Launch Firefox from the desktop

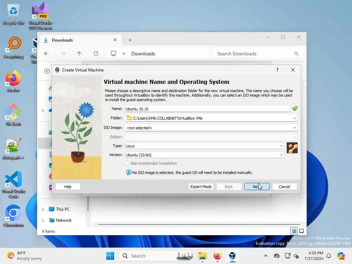(x=13, y=81)
